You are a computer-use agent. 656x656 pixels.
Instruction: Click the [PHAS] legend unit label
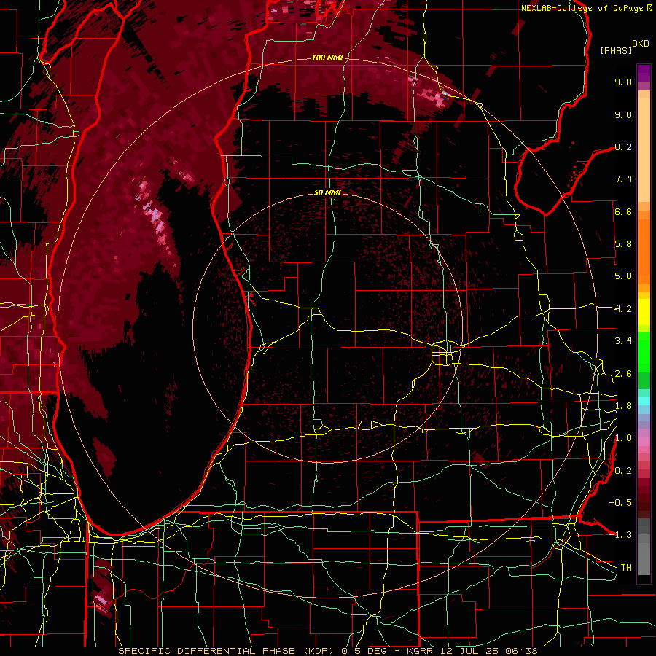(616, 50)
